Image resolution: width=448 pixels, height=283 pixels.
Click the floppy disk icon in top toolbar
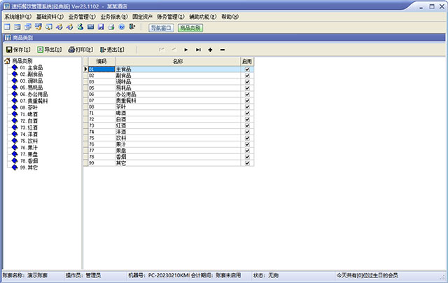point(101,27)
